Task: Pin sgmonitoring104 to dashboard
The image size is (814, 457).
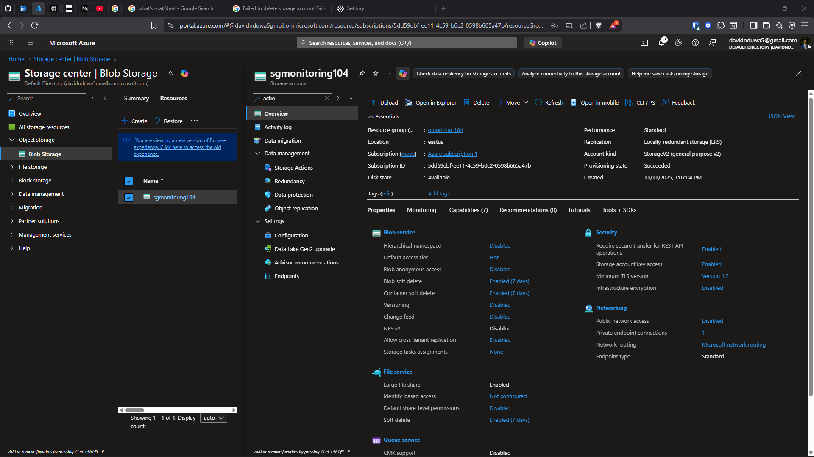Action: [362, 74]
